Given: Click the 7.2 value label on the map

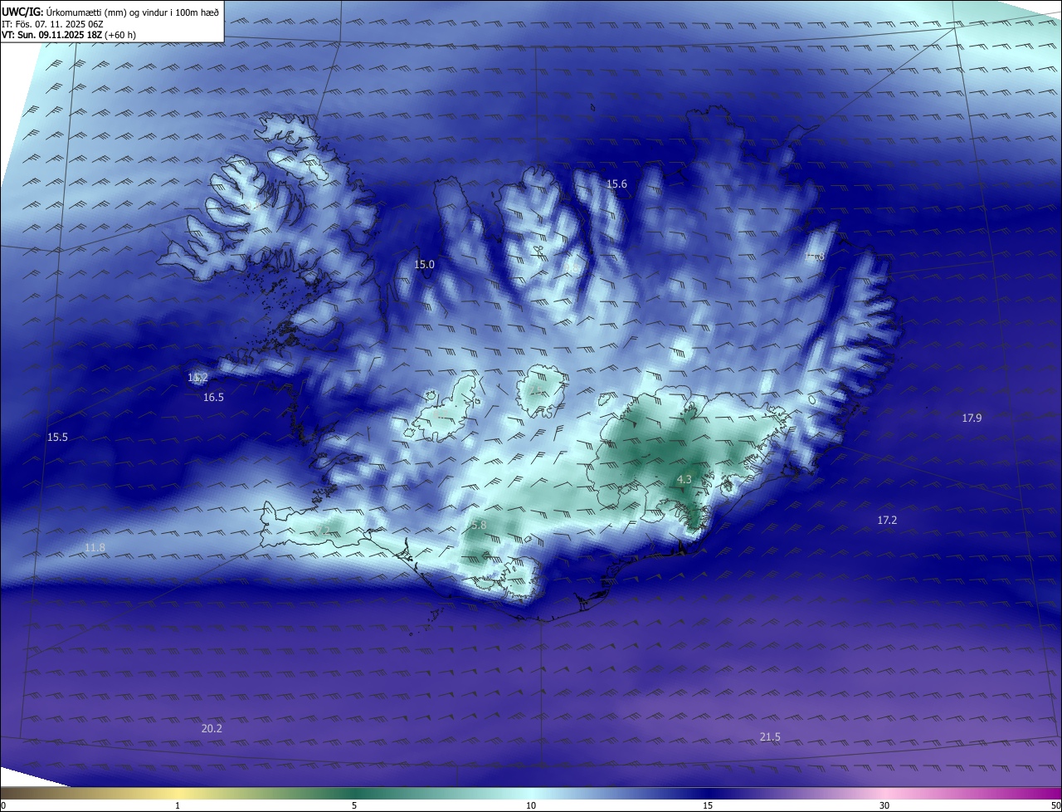Looking at the screenshot, I should 323,531.
